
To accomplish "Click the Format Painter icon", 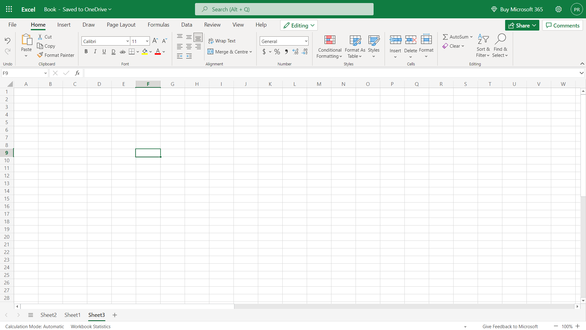I will [40, 55].
